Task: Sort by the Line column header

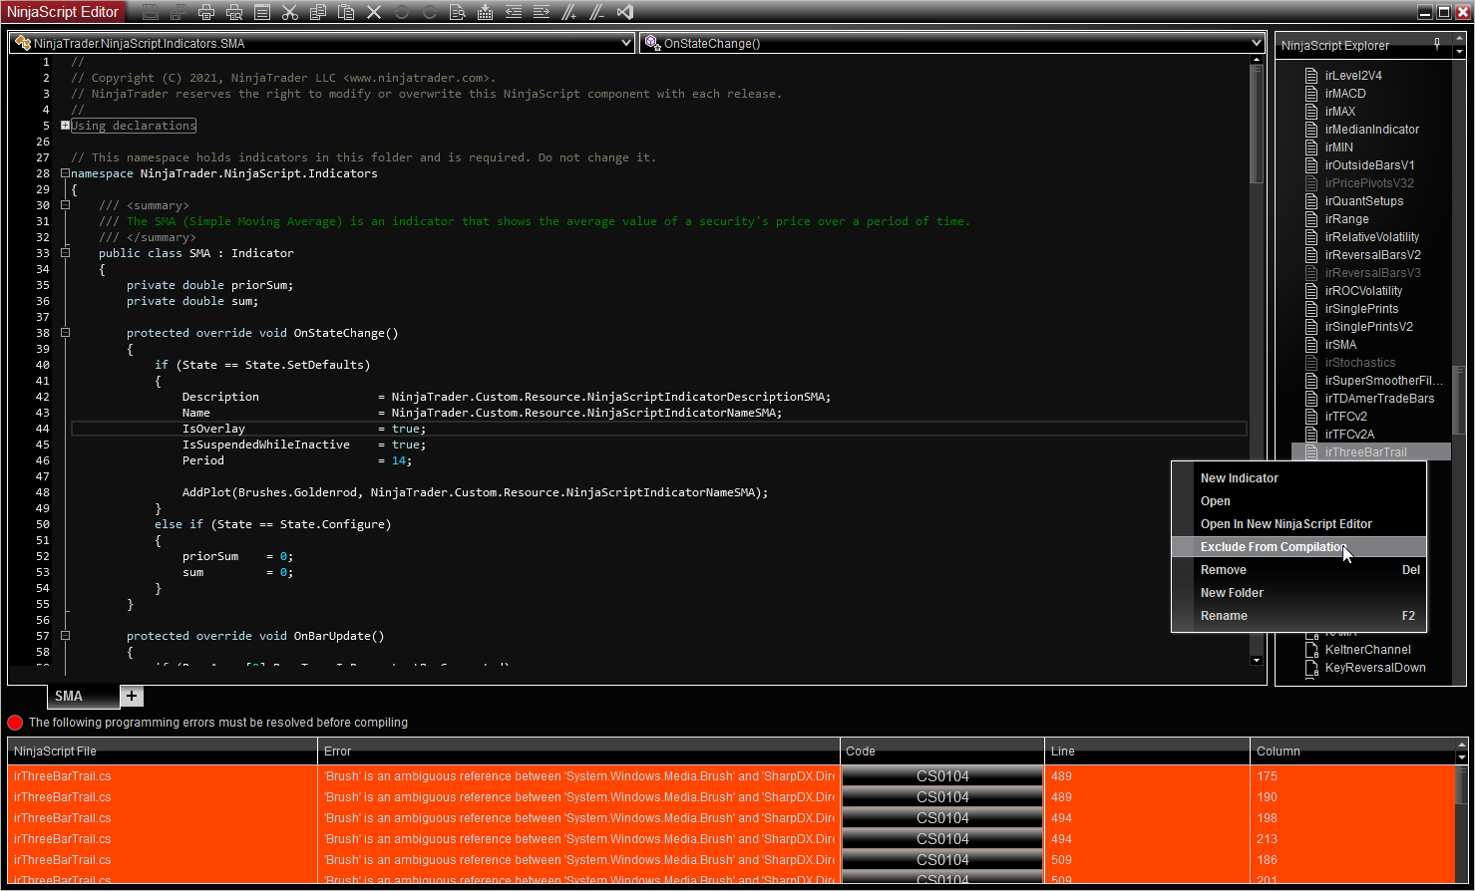Action: coord(1147,751)
